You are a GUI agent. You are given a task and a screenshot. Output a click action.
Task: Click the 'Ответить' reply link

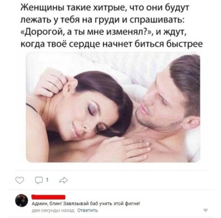point(87,210)
